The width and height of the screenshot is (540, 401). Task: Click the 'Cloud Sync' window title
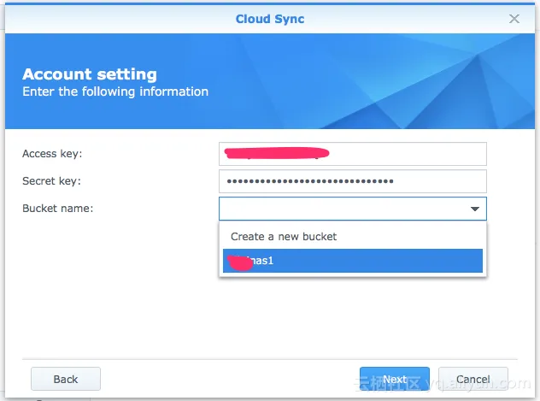coord(270,19)
